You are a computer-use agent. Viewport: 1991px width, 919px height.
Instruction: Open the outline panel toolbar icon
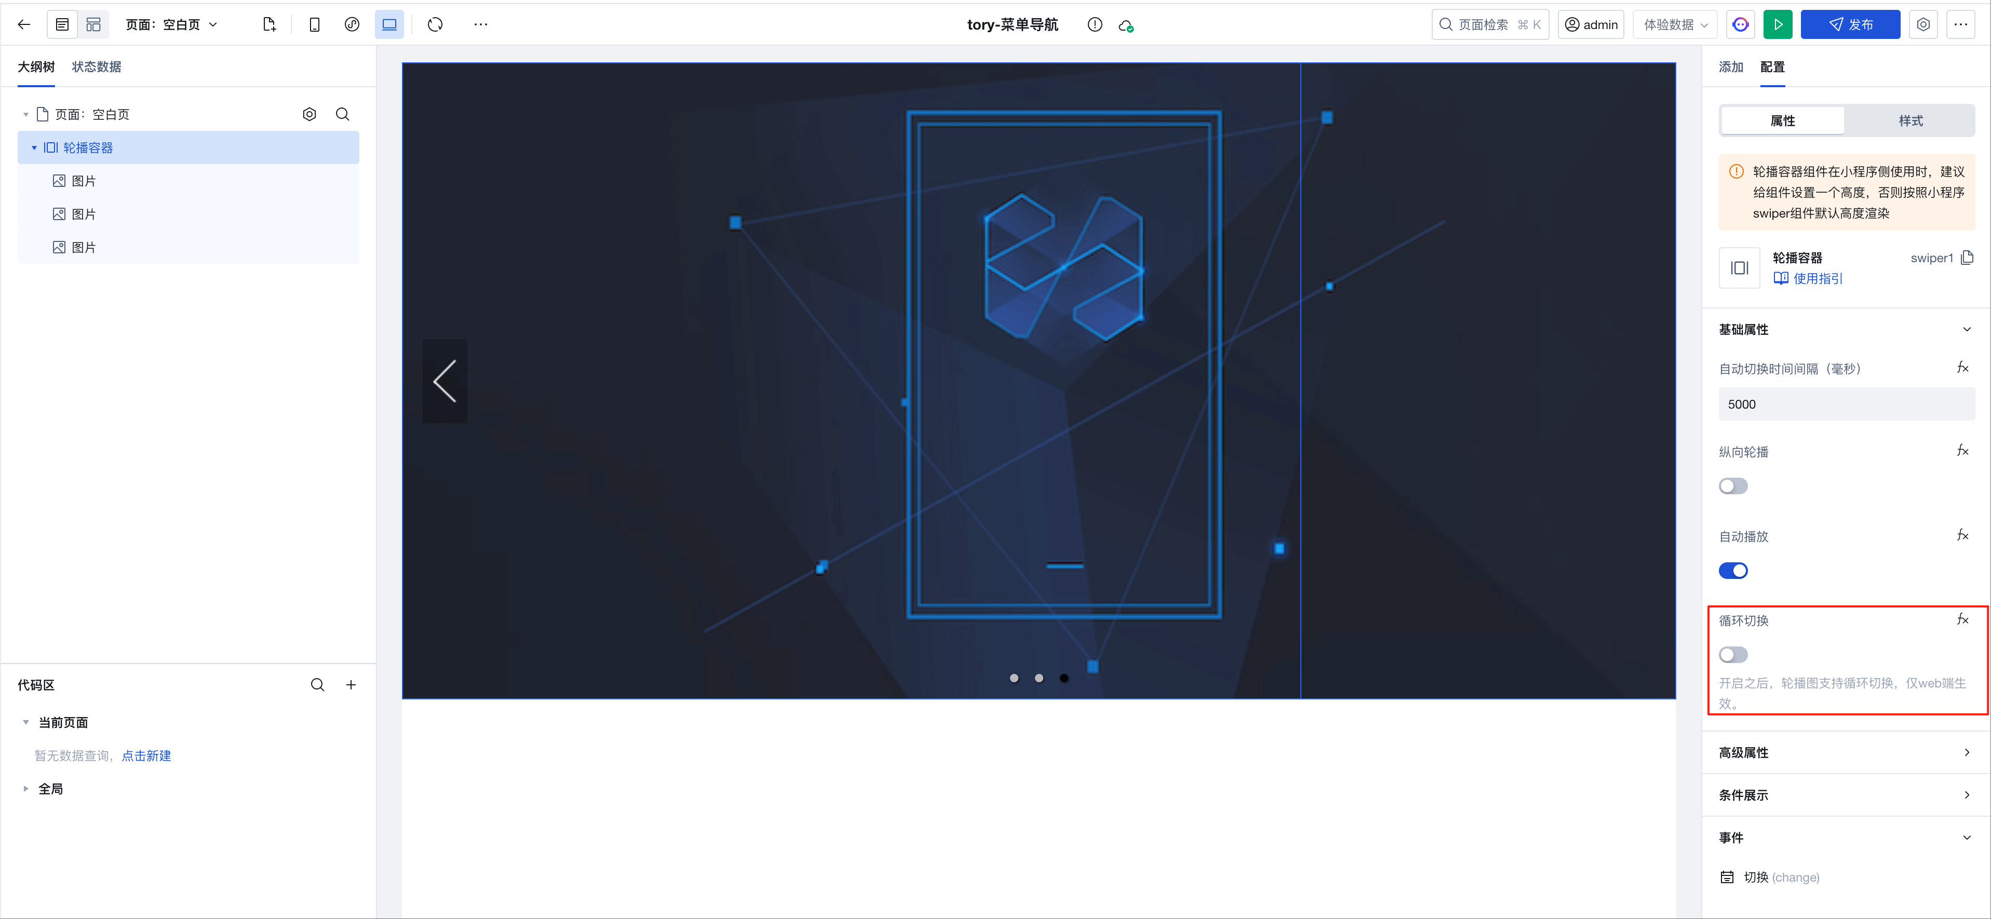pos(63,25)
